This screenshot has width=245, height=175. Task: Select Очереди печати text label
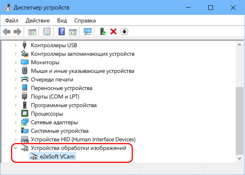coord(52,80)
